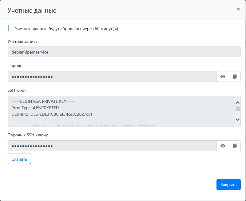Show the SSH key password via eye icon
This screenshot has width=246, height=201.
pos(223,146)
